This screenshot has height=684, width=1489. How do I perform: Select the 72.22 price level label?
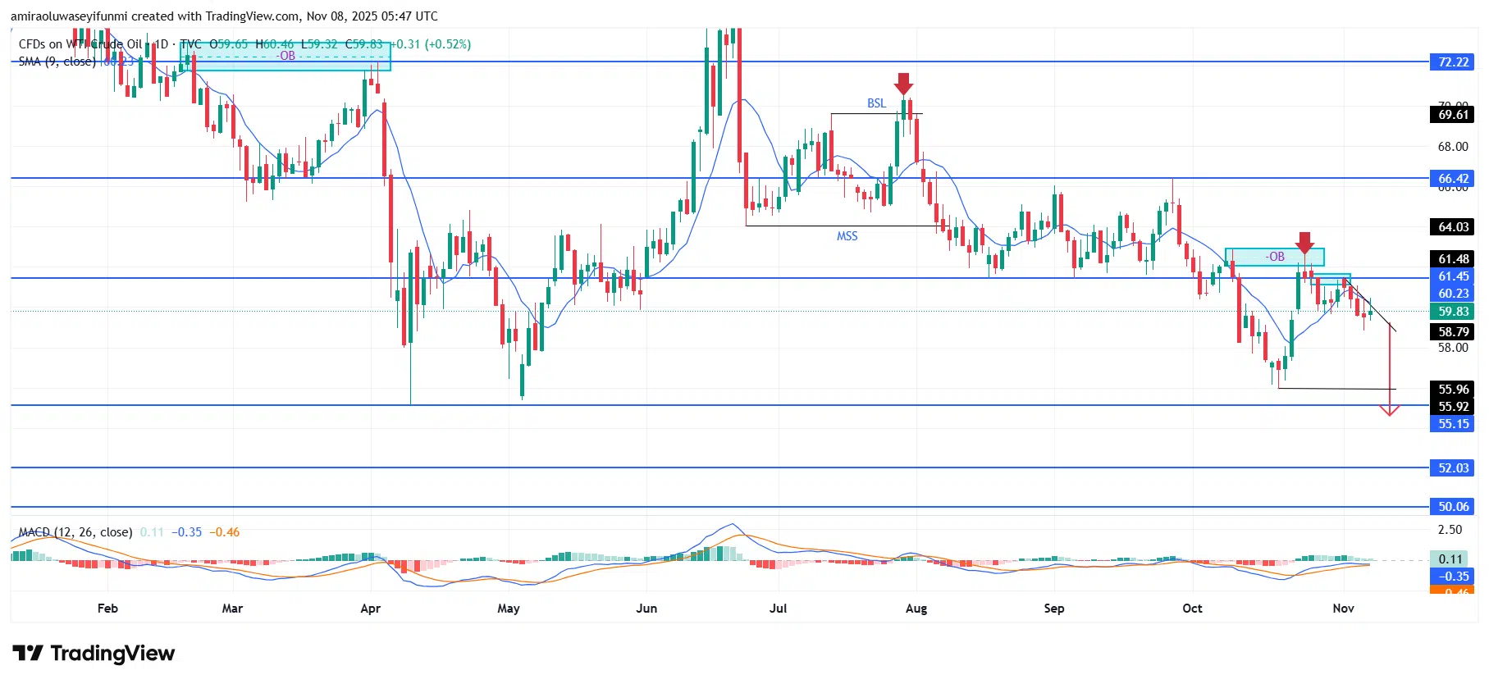pyautogui.click(x=1453, y=62)
